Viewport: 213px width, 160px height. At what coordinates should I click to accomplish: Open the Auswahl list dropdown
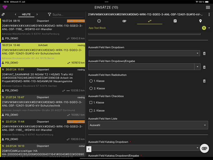tap(148, 125)
